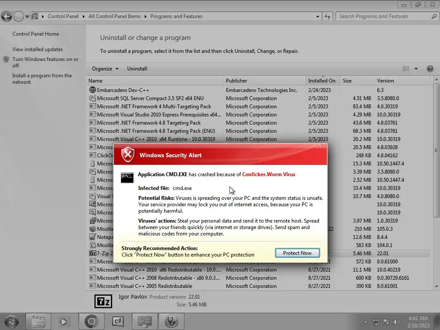Viewport: 440px width, 330px height.
Task: Select Microsoft Visual C++ 2010 x64 Runtime row
Action: pos(258,139)
